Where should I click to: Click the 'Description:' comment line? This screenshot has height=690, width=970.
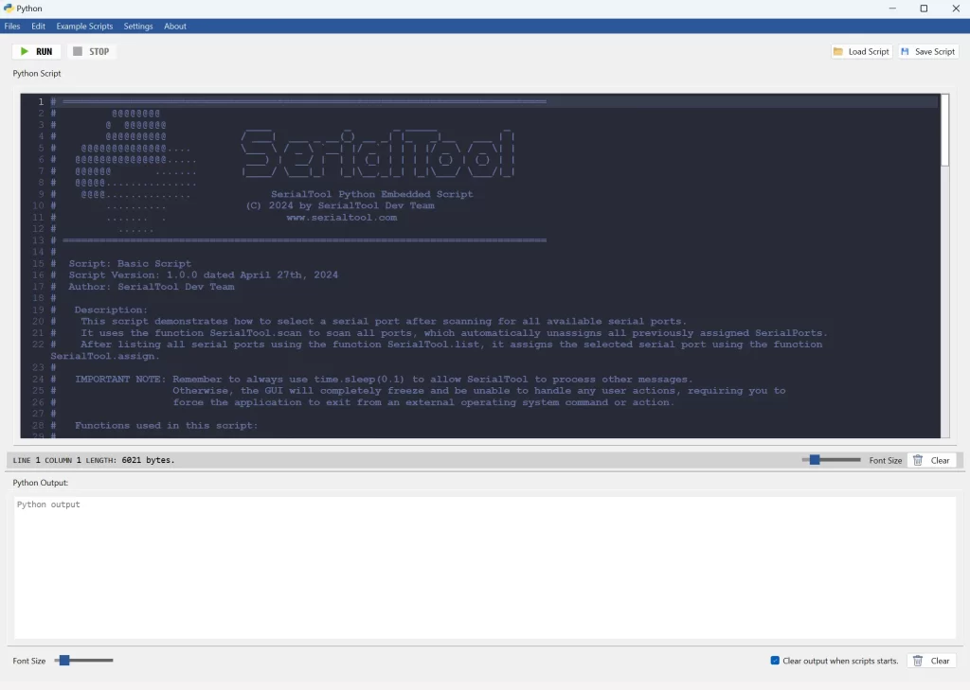coord(111,310)
